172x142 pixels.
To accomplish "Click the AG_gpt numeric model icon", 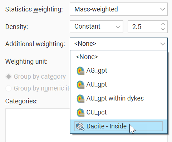I will point(80,71).
